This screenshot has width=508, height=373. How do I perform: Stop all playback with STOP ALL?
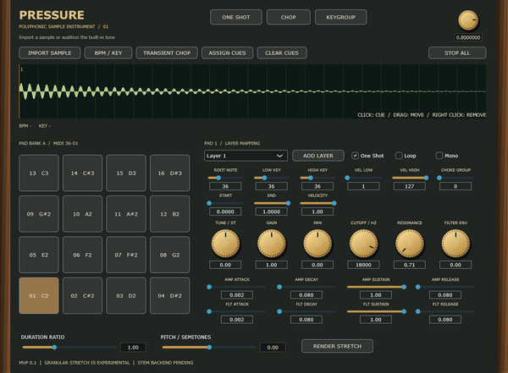tap(457, 52)
